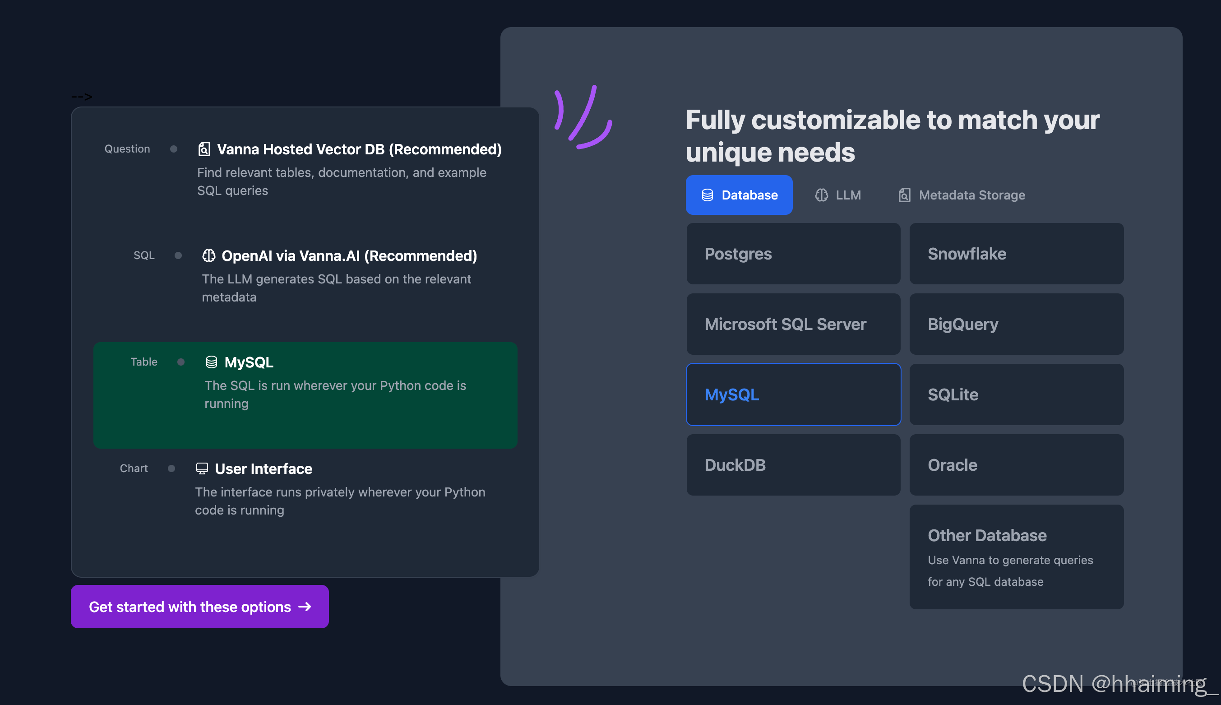Click the monitor icon next to User Interface
1221x705 pixels.
coord(202,468)
